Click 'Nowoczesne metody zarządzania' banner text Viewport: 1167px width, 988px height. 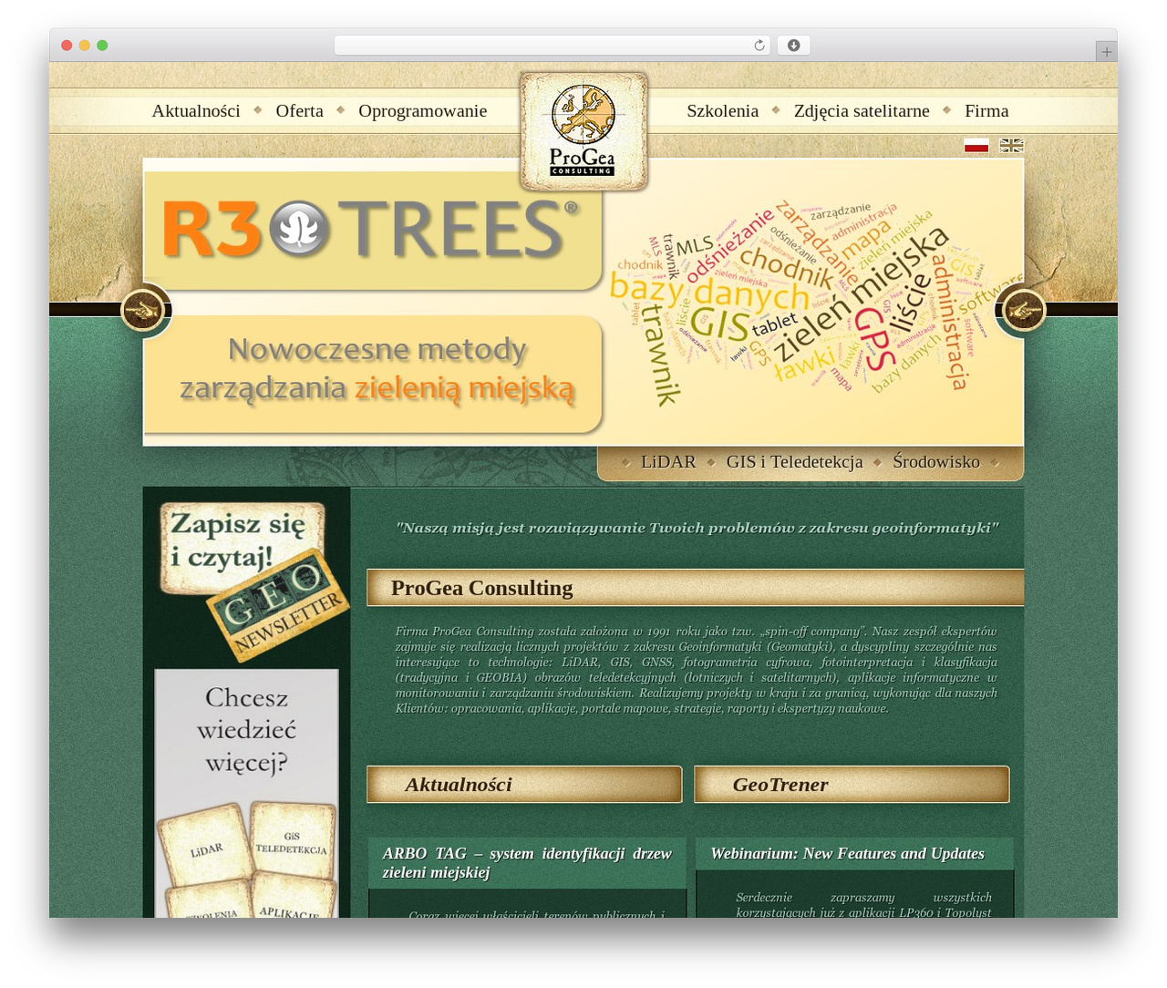click(377, 369)
